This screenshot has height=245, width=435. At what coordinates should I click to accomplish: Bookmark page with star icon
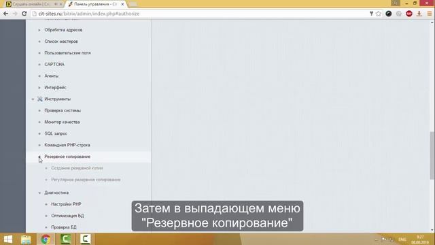379,14
